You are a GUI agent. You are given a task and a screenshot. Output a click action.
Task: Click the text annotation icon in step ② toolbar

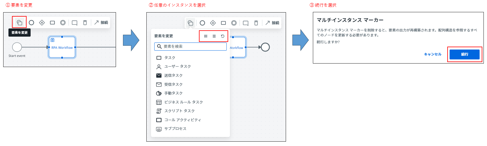[246, 23]
